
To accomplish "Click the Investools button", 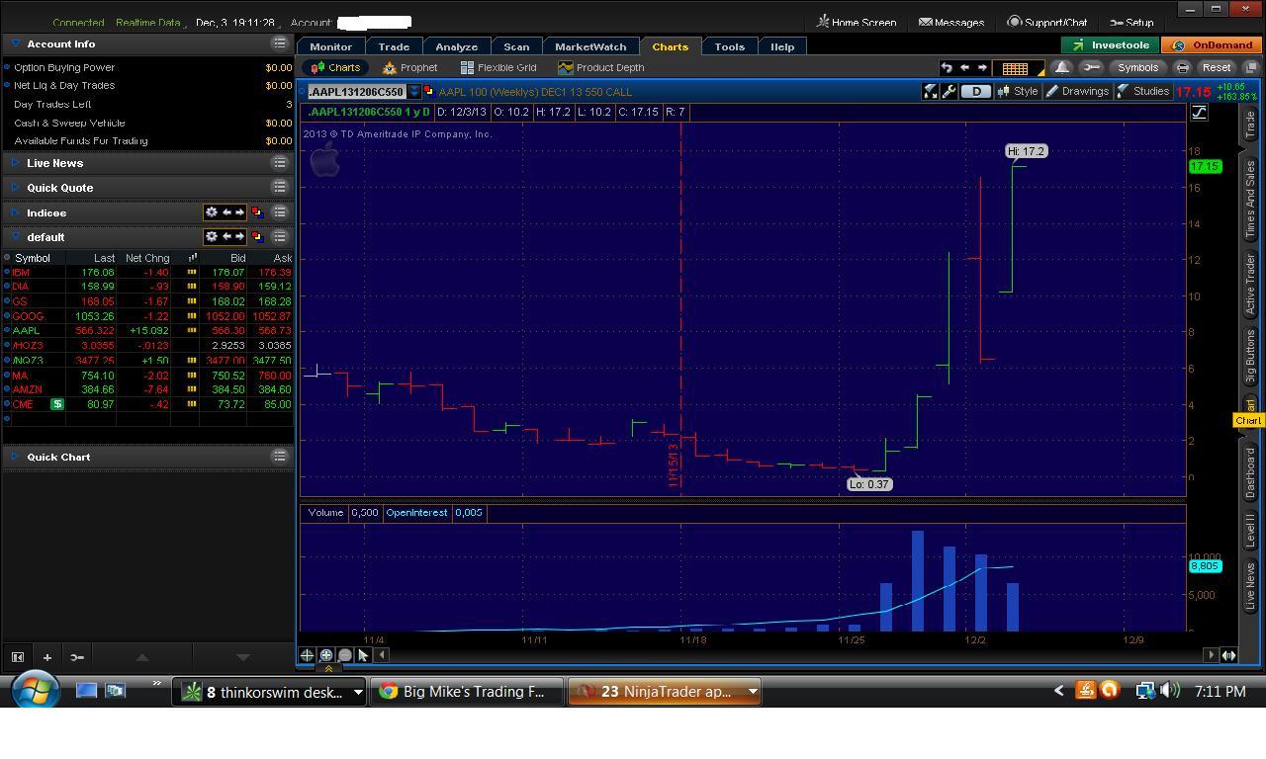I will [1110, 45].
